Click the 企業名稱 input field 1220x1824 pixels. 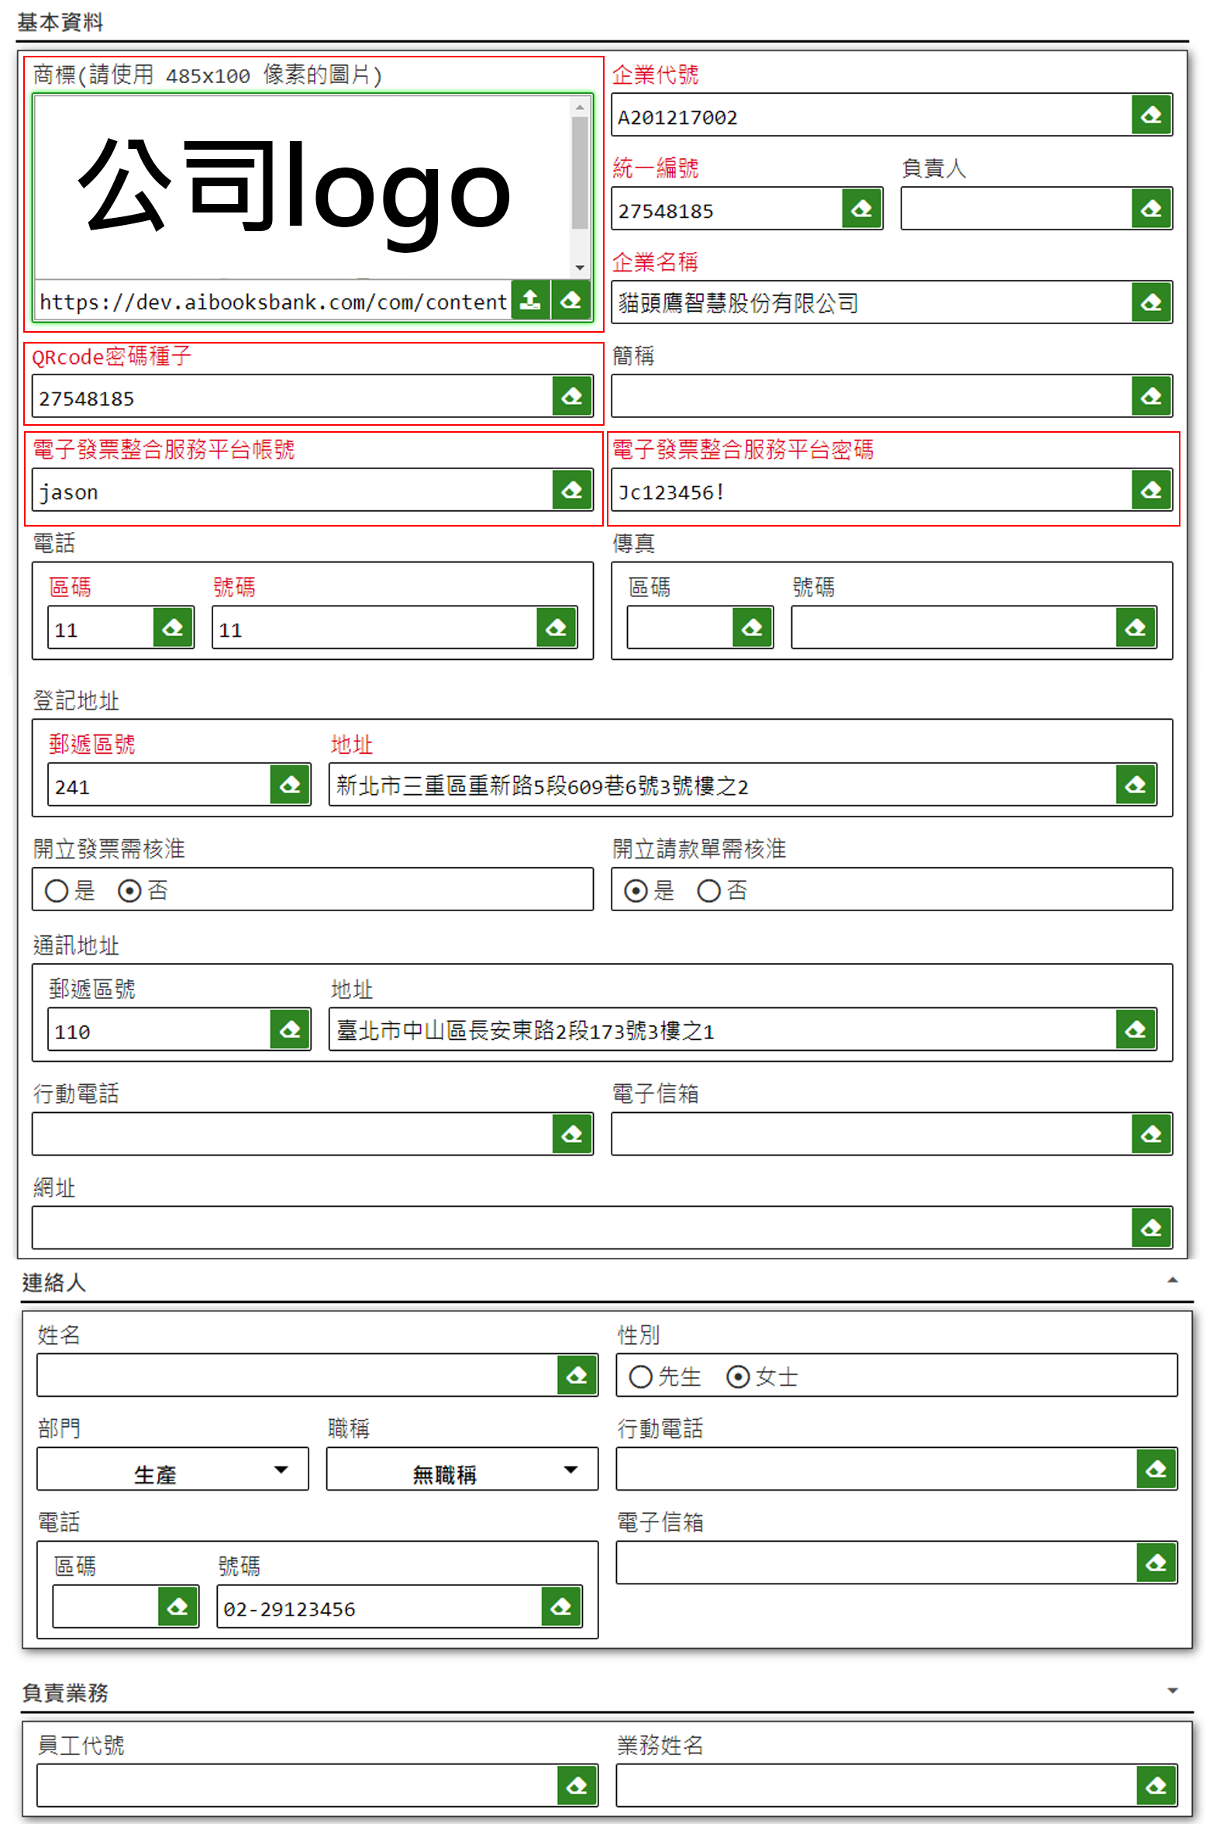pos(871,302)
